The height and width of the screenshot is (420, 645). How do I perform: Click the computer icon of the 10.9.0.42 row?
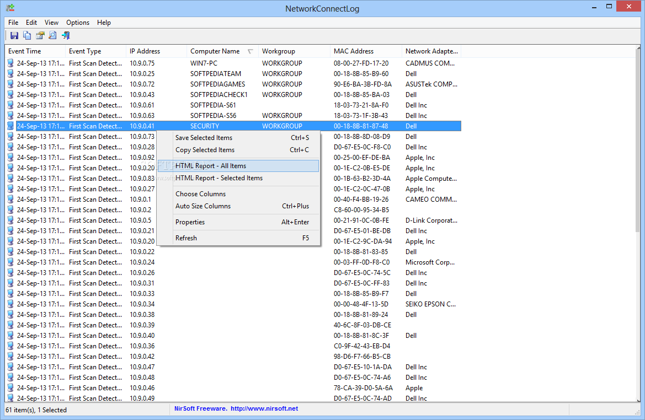click(10, 356)
